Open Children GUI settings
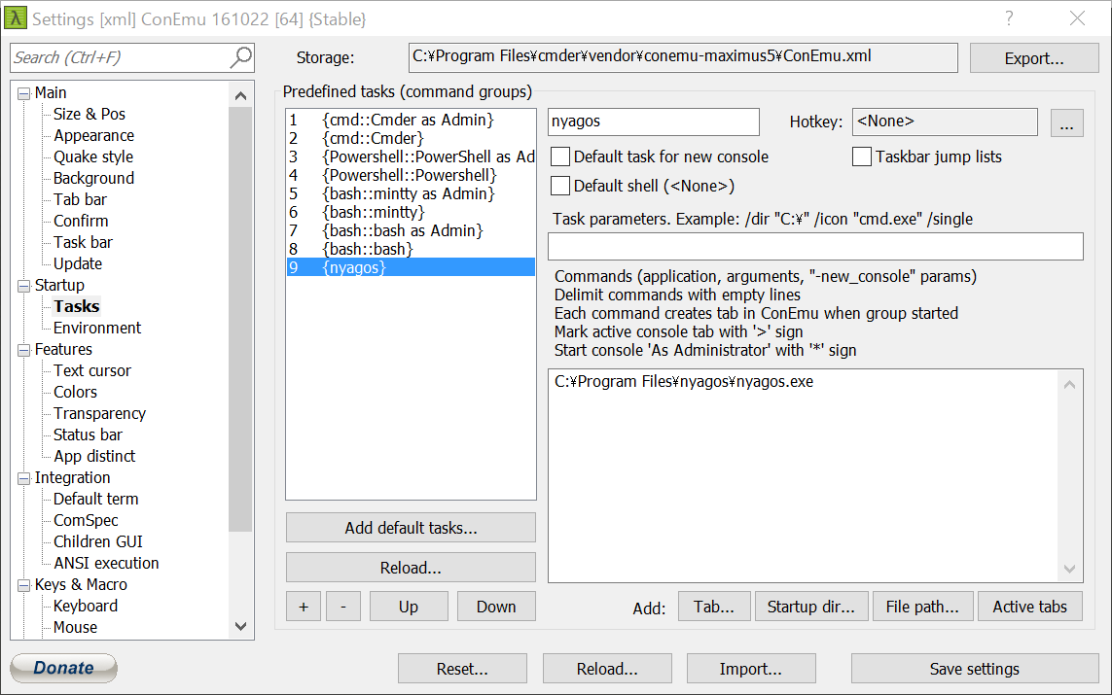The image size is (1112, 695). [x=98, y=542]
